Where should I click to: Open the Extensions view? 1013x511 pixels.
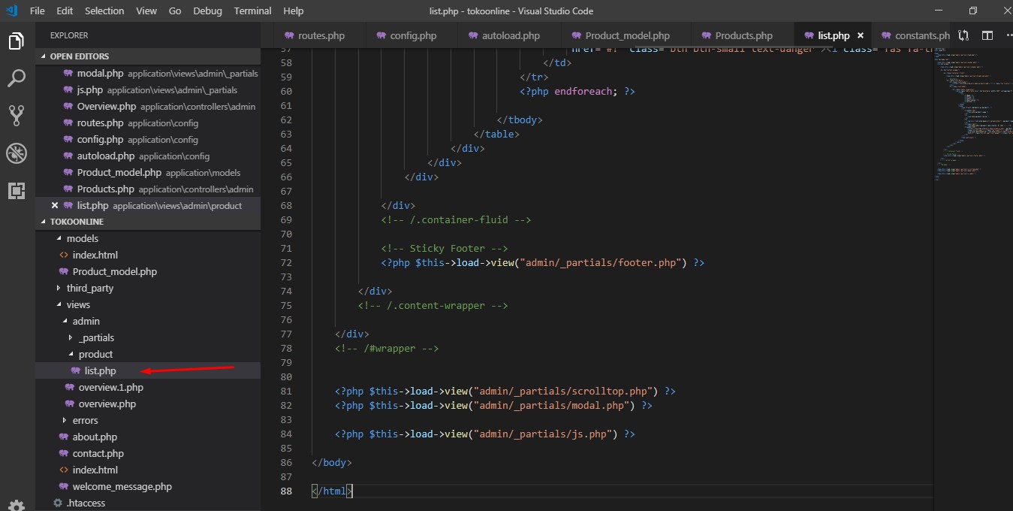[x=17, y=190]
